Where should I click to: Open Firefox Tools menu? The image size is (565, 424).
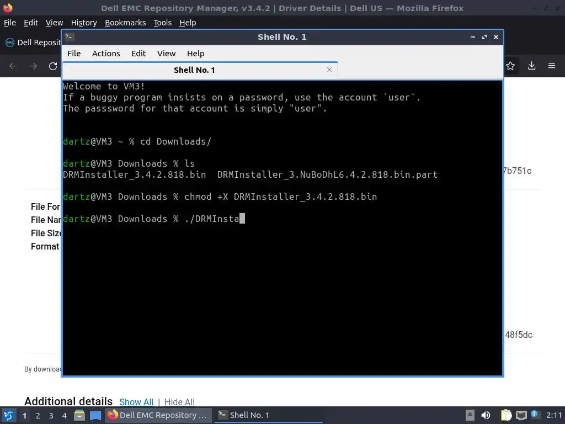click(x=163, y=23)
